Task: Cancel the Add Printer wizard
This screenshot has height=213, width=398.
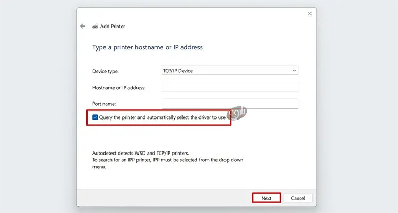Action: (298, 198)
